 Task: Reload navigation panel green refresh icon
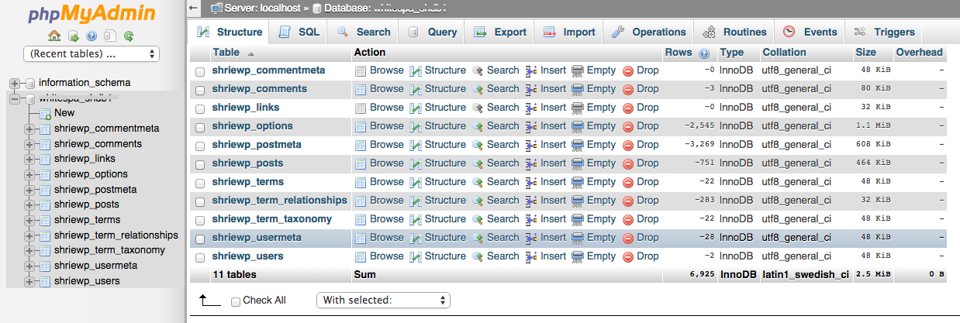[x=129, y=36]
